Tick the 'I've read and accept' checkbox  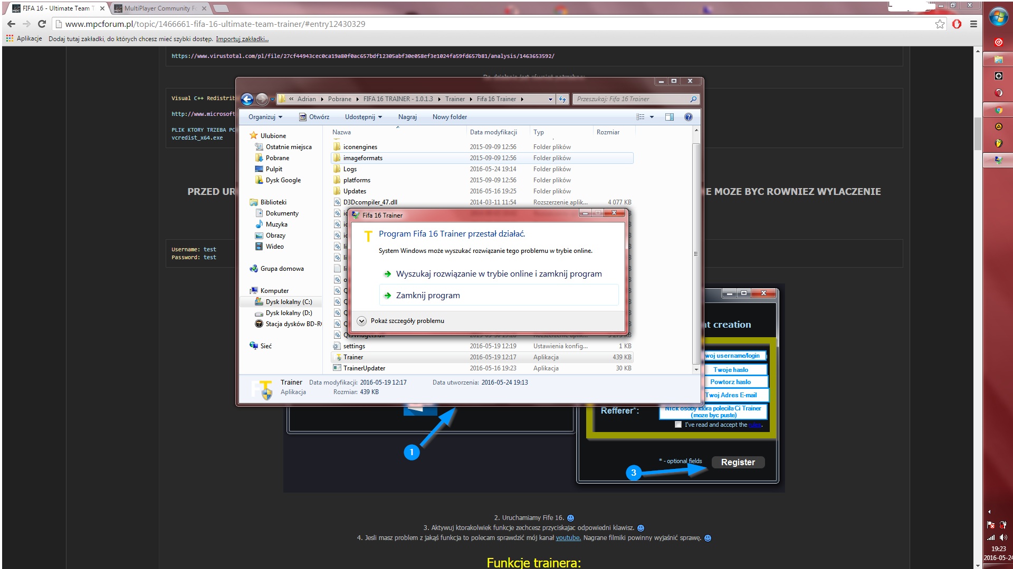coord(678,425)
